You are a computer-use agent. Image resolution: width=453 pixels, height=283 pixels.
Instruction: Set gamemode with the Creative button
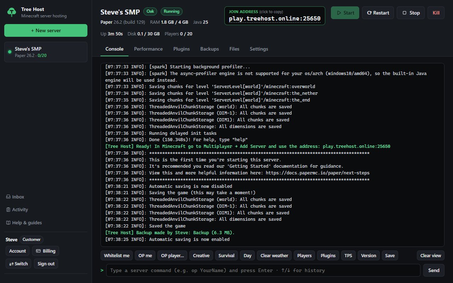[x=201, y=255]
